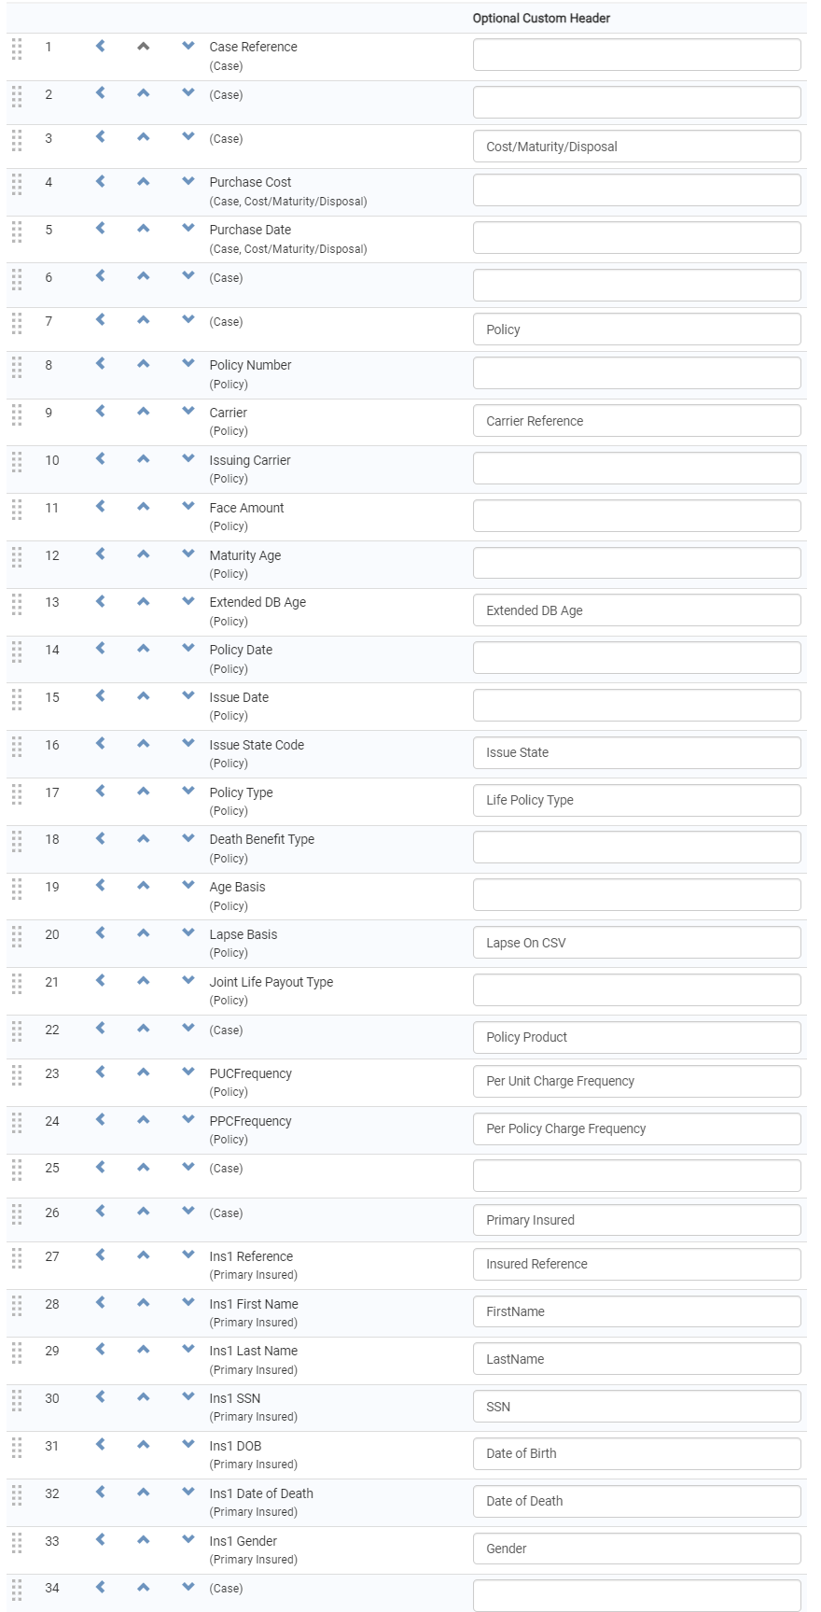Focus the Date of Birth custom header

[x=636, y=1453]
